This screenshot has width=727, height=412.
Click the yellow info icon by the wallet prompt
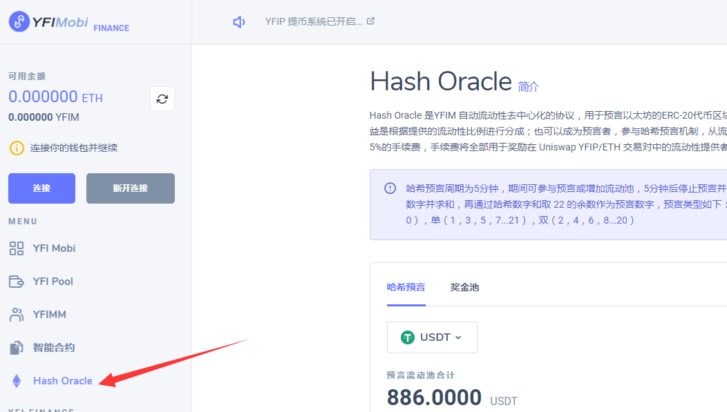tap(17, 148)
